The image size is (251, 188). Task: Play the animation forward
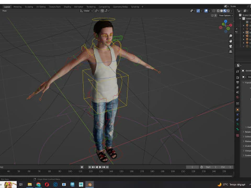click(100, 167)
